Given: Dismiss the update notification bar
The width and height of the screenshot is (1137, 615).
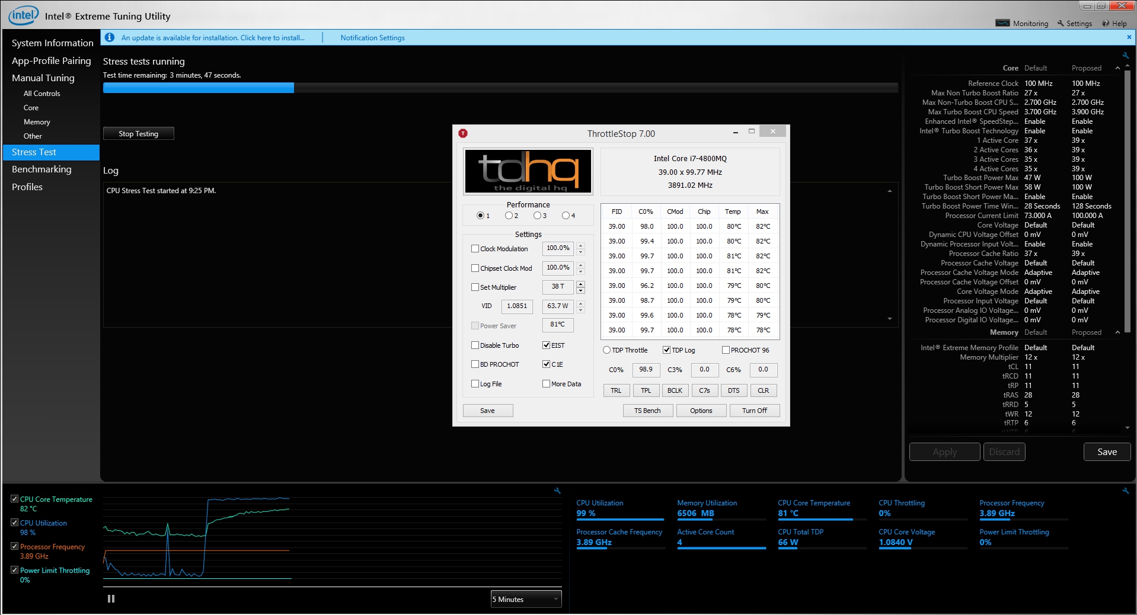Looking at the screenshot, I should 1129,37.
